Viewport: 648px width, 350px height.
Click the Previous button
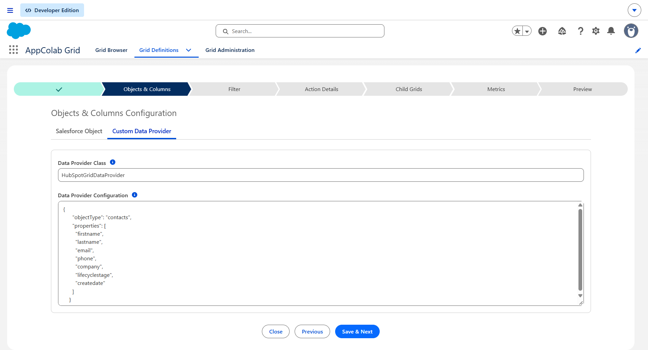312,331
